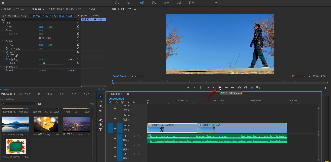Click the Export Frame camera icon
Screen dimensions: 331x162
point(252,88)
